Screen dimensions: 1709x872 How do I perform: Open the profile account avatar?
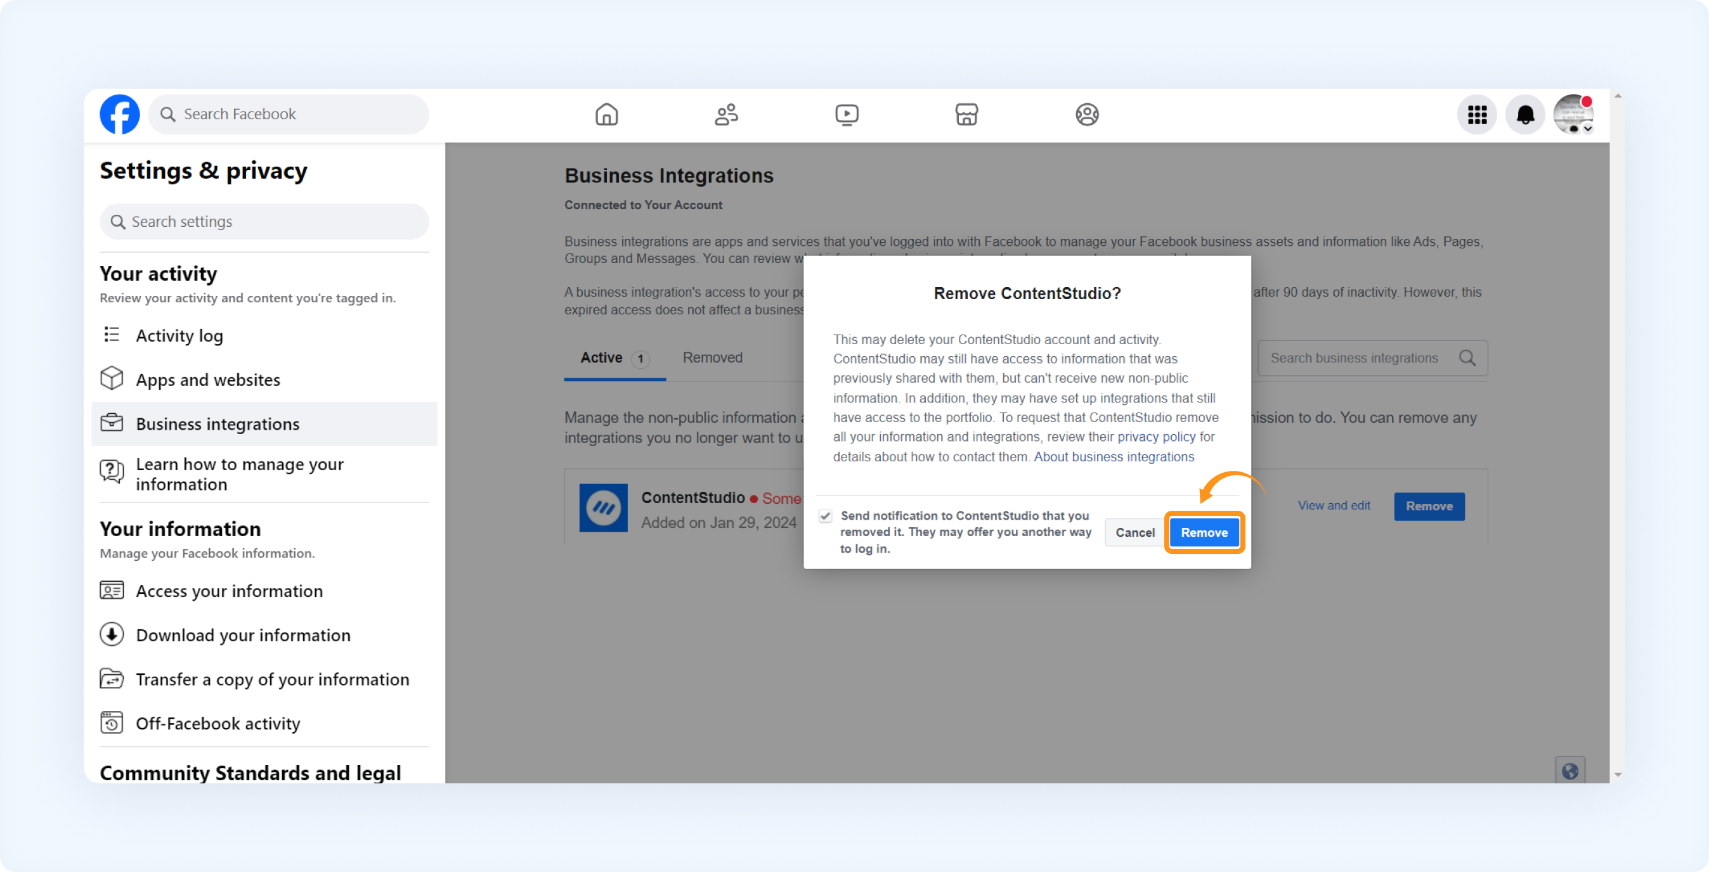coord(1573,115)
